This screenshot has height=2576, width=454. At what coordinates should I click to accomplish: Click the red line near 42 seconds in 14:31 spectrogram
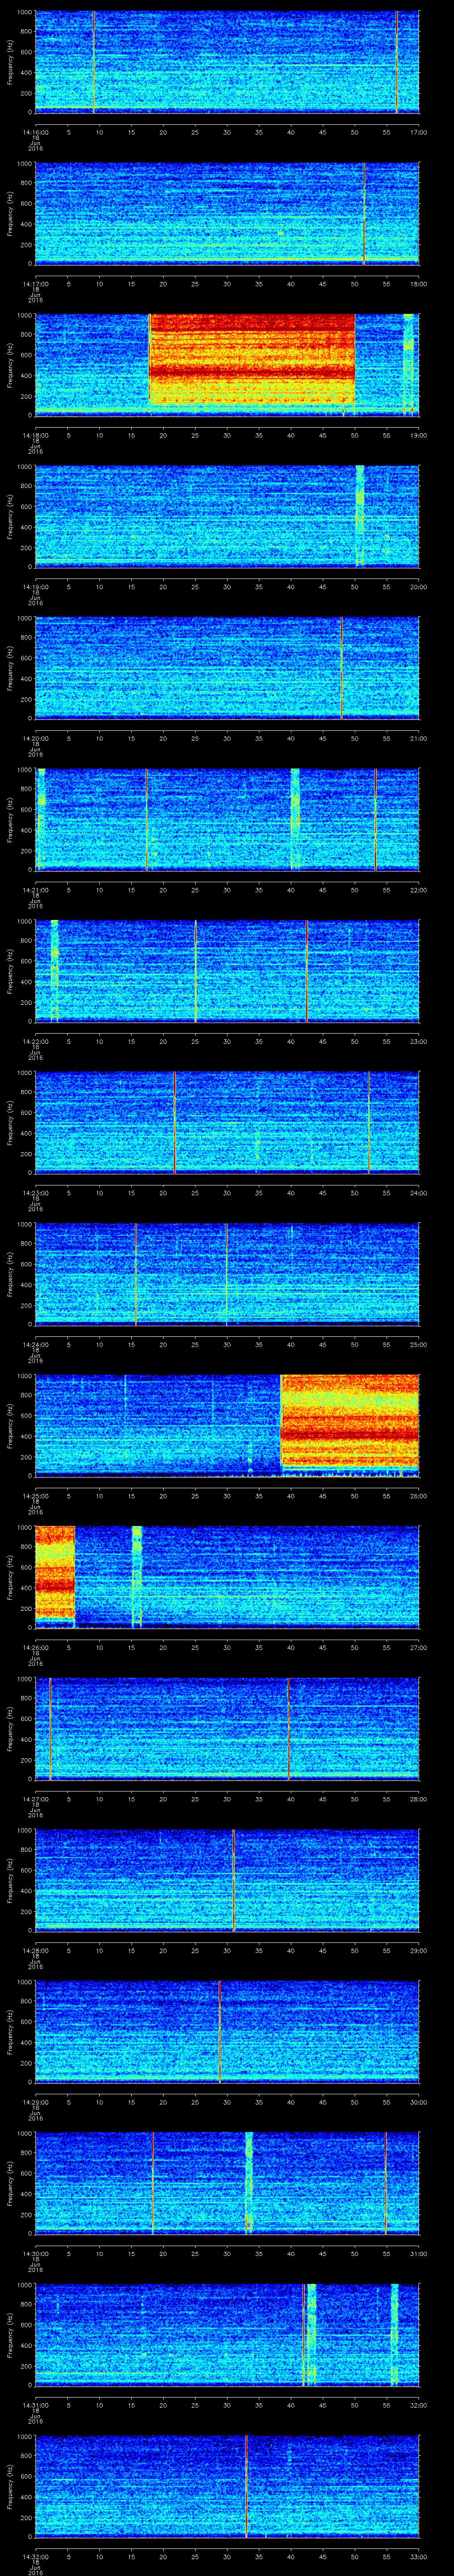(x=303, y=2335)
